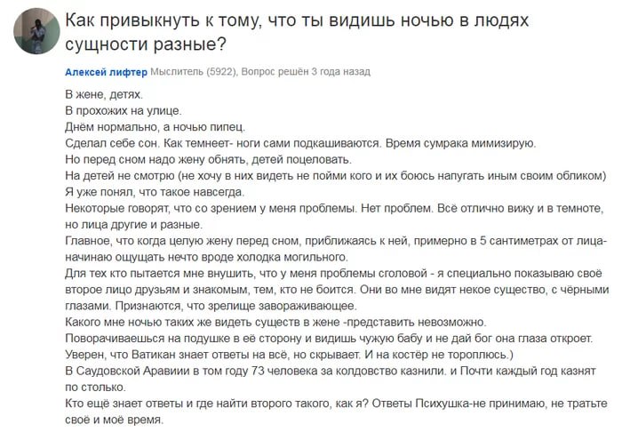Click the sentence starting 'Главное, что когда целую жену'
The height and width of the screenshot is (432, 622).
pos(336,249)
